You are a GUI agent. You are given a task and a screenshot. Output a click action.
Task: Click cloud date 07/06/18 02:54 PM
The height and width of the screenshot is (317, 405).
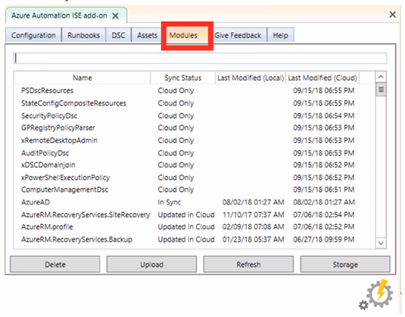click(324, 214)
